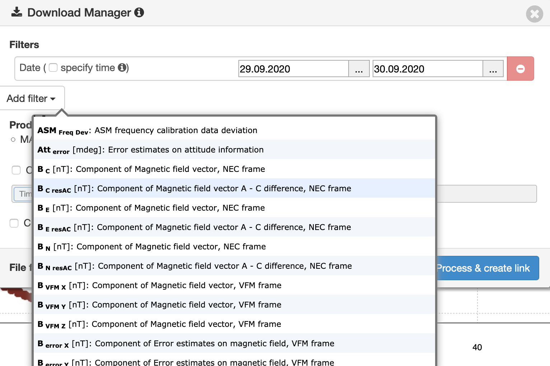Screen dimensions: 550x366
Task: Choose B C resAC filter entry
Action: pos(234,188)
